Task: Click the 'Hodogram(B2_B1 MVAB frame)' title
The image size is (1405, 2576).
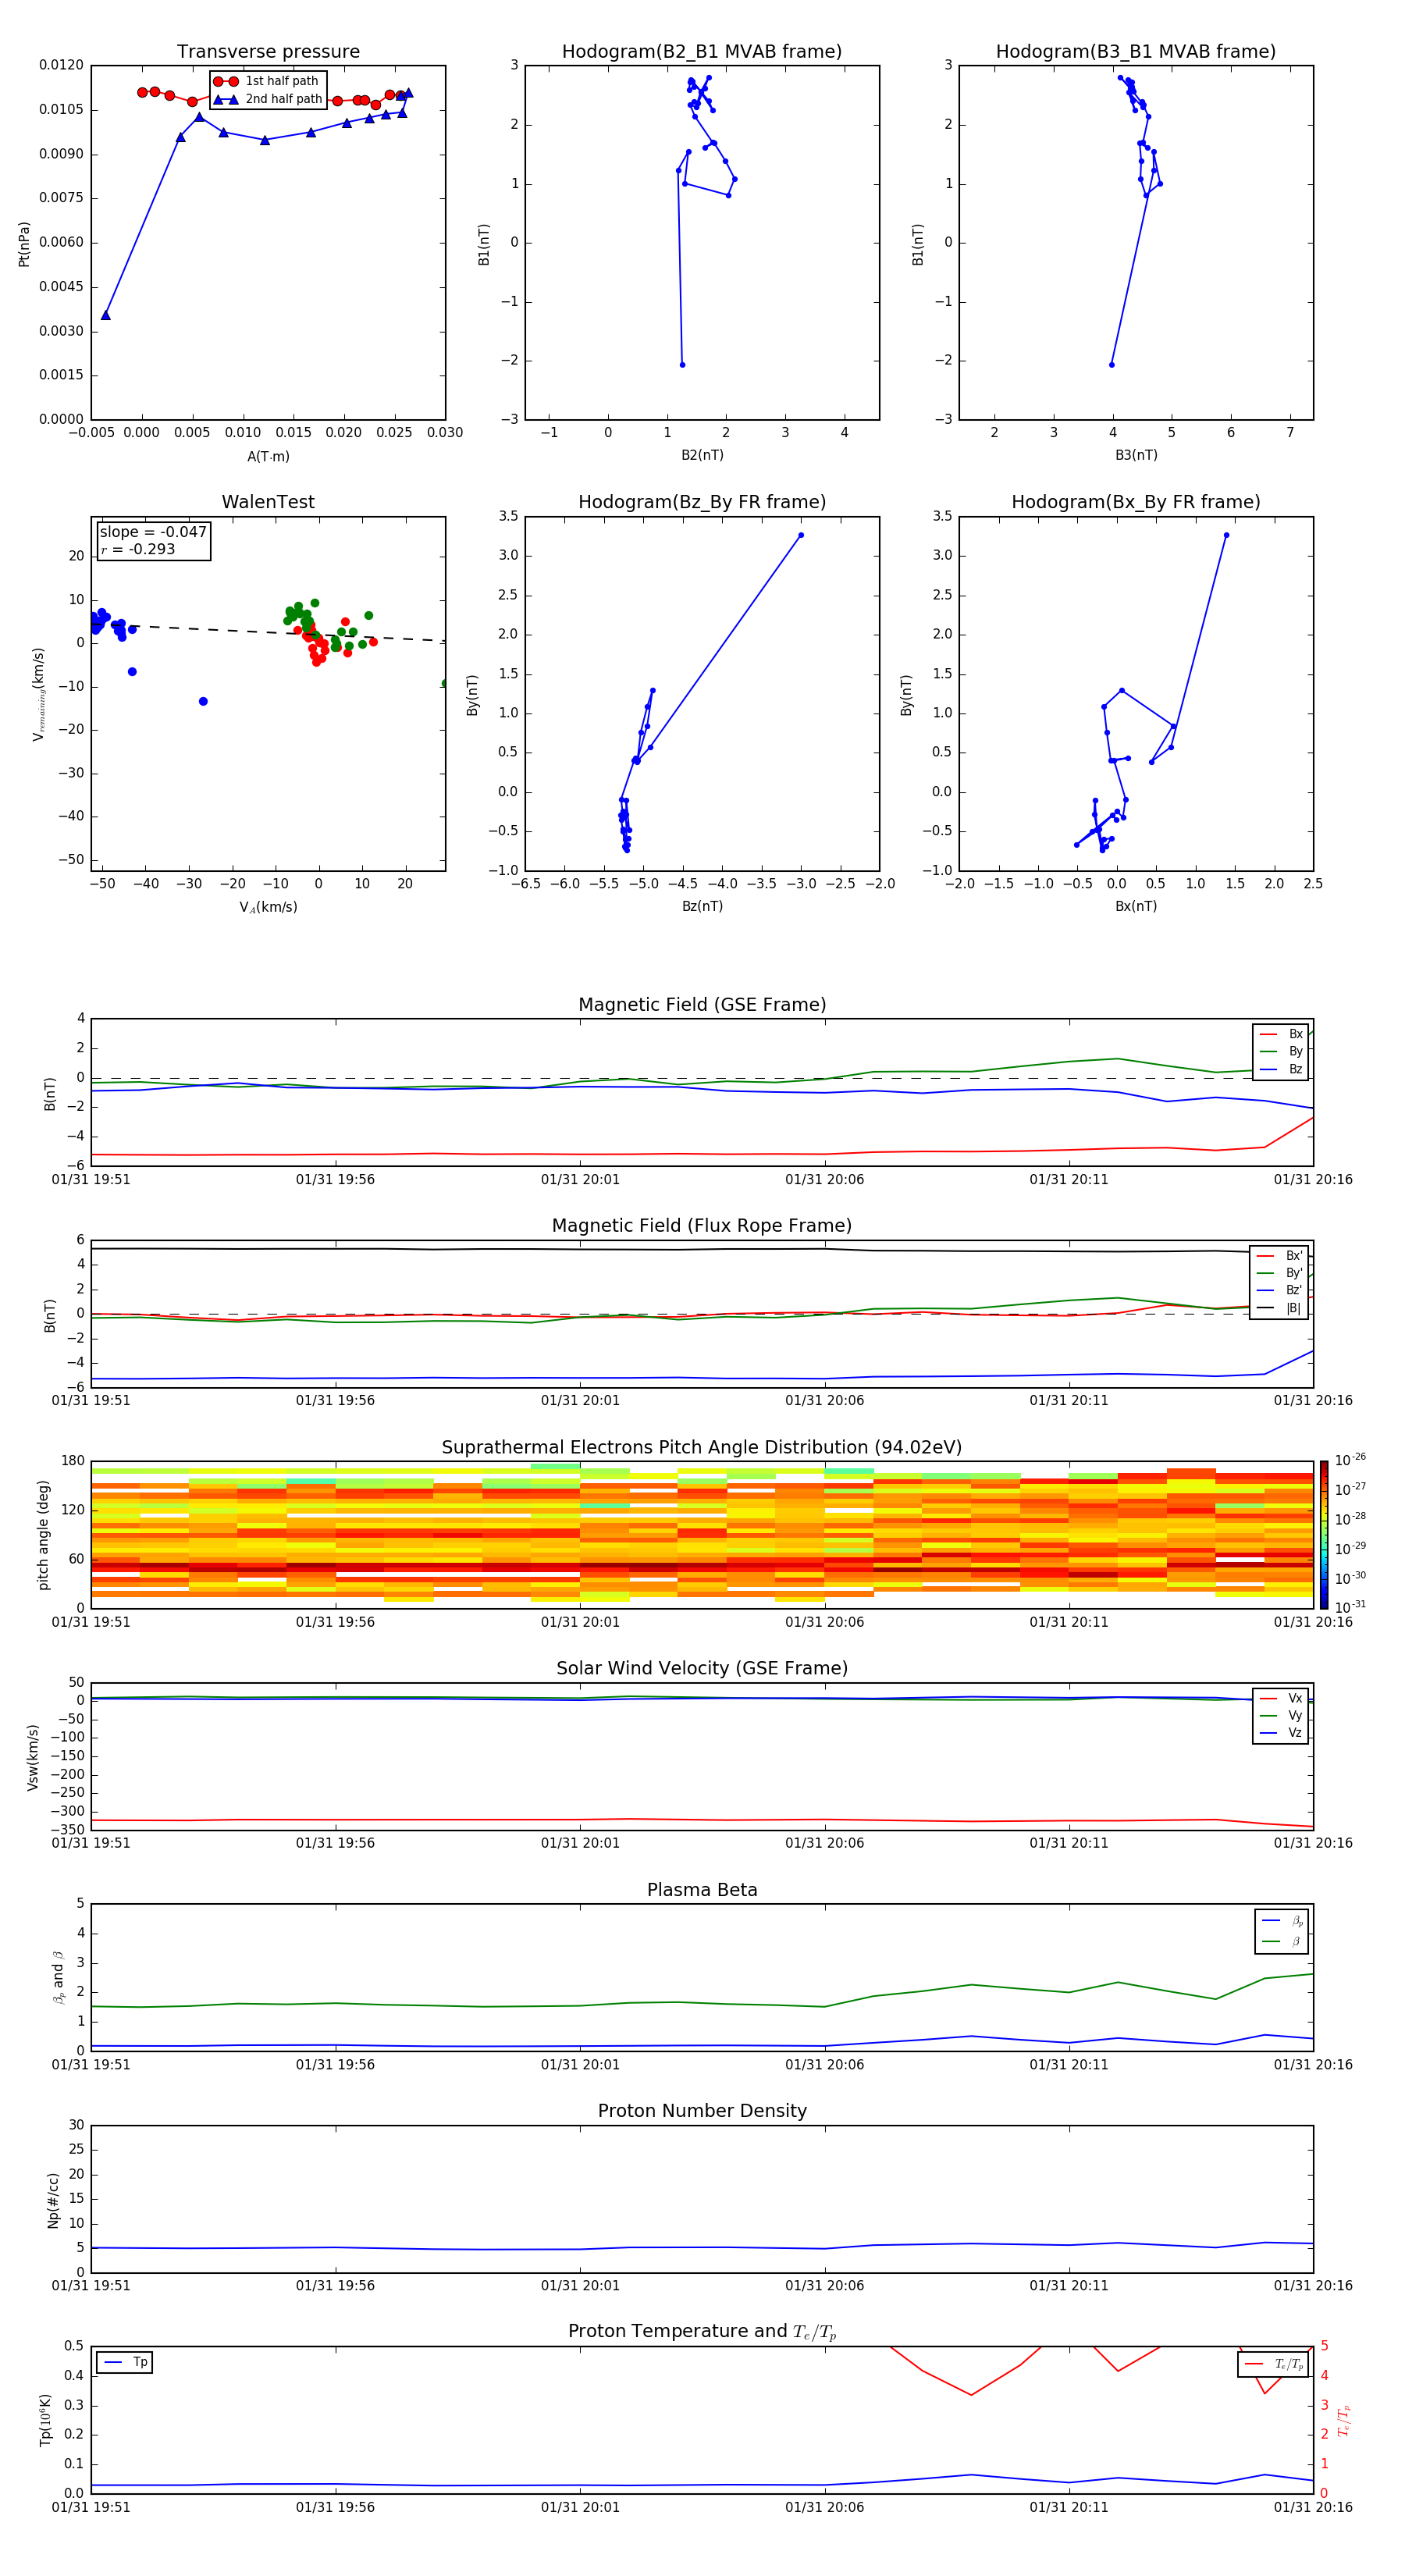Action: 702,52
